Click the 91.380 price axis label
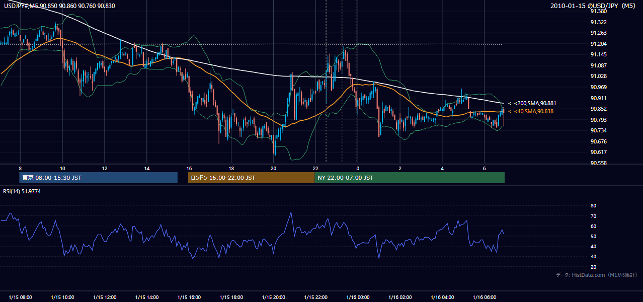The image size is (643, 302). point(599,11)
